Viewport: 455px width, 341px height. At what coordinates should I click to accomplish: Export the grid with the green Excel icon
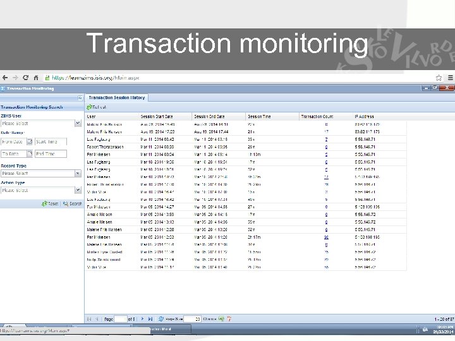point(221,319)
